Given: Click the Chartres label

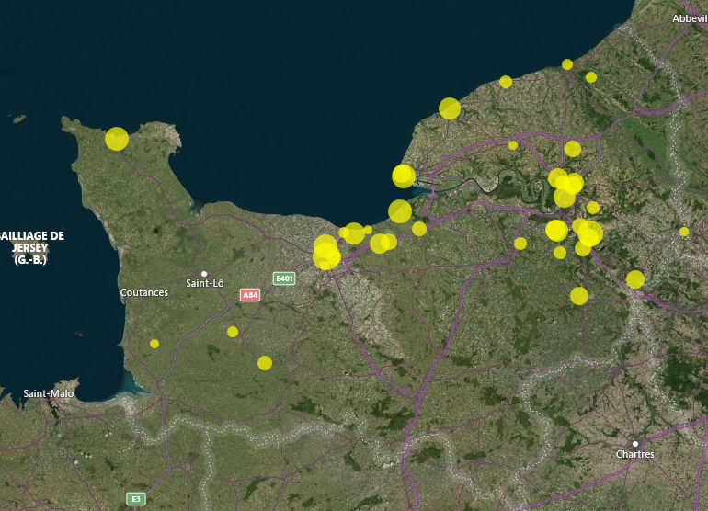Looking at the screenshot, I should pyautogui.click(x=634, y=454).
